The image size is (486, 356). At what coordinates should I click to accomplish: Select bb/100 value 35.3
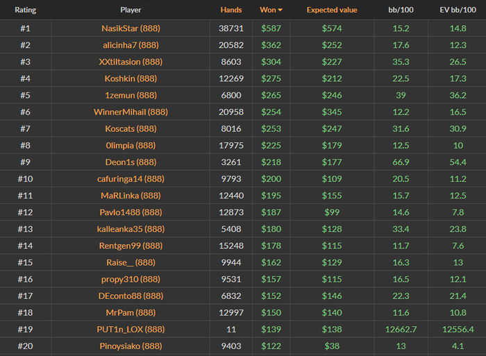point(401,62)
